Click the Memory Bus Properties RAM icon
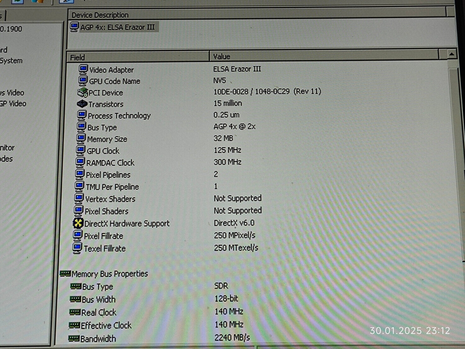Screen dimensions: 465x349 point(65,274)
